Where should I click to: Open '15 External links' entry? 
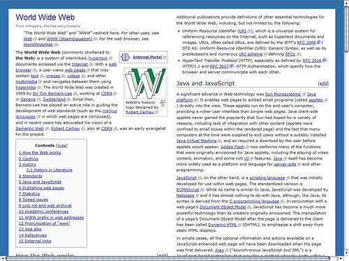tap(35, 241)
